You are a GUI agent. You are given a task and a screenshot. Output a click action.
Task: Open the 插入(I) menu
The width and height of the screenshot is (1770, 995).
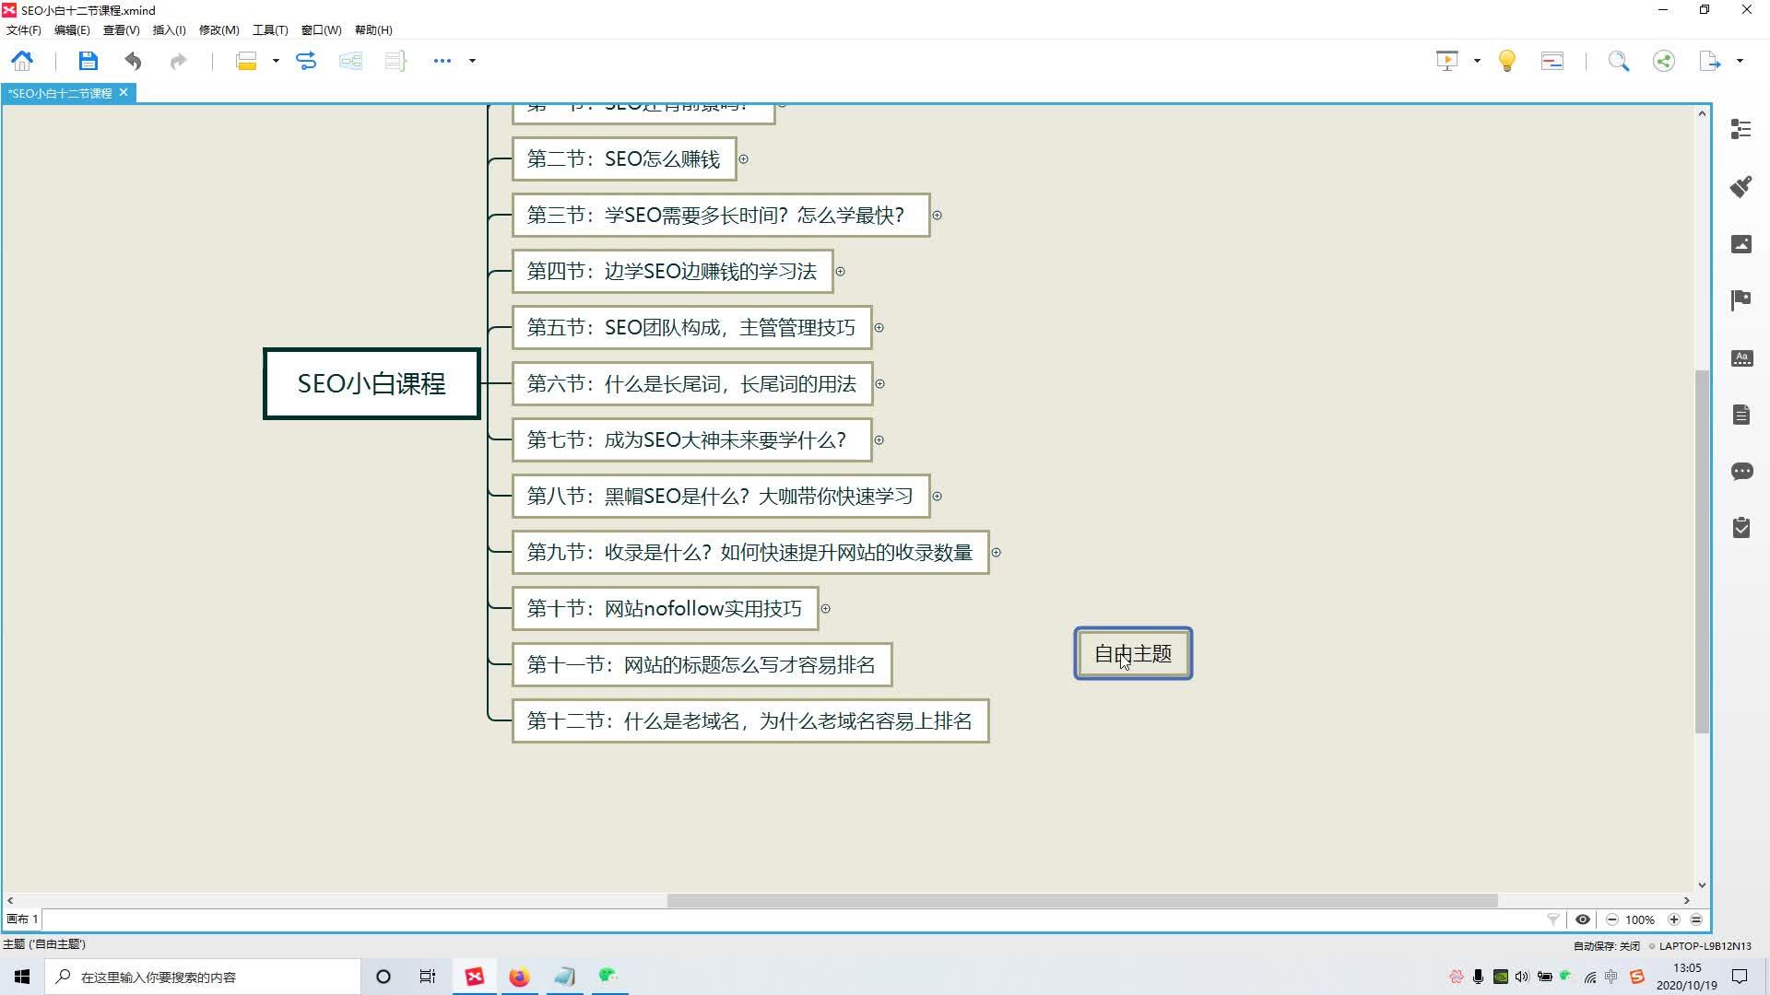pyautogui.click(x=168, y=29)
